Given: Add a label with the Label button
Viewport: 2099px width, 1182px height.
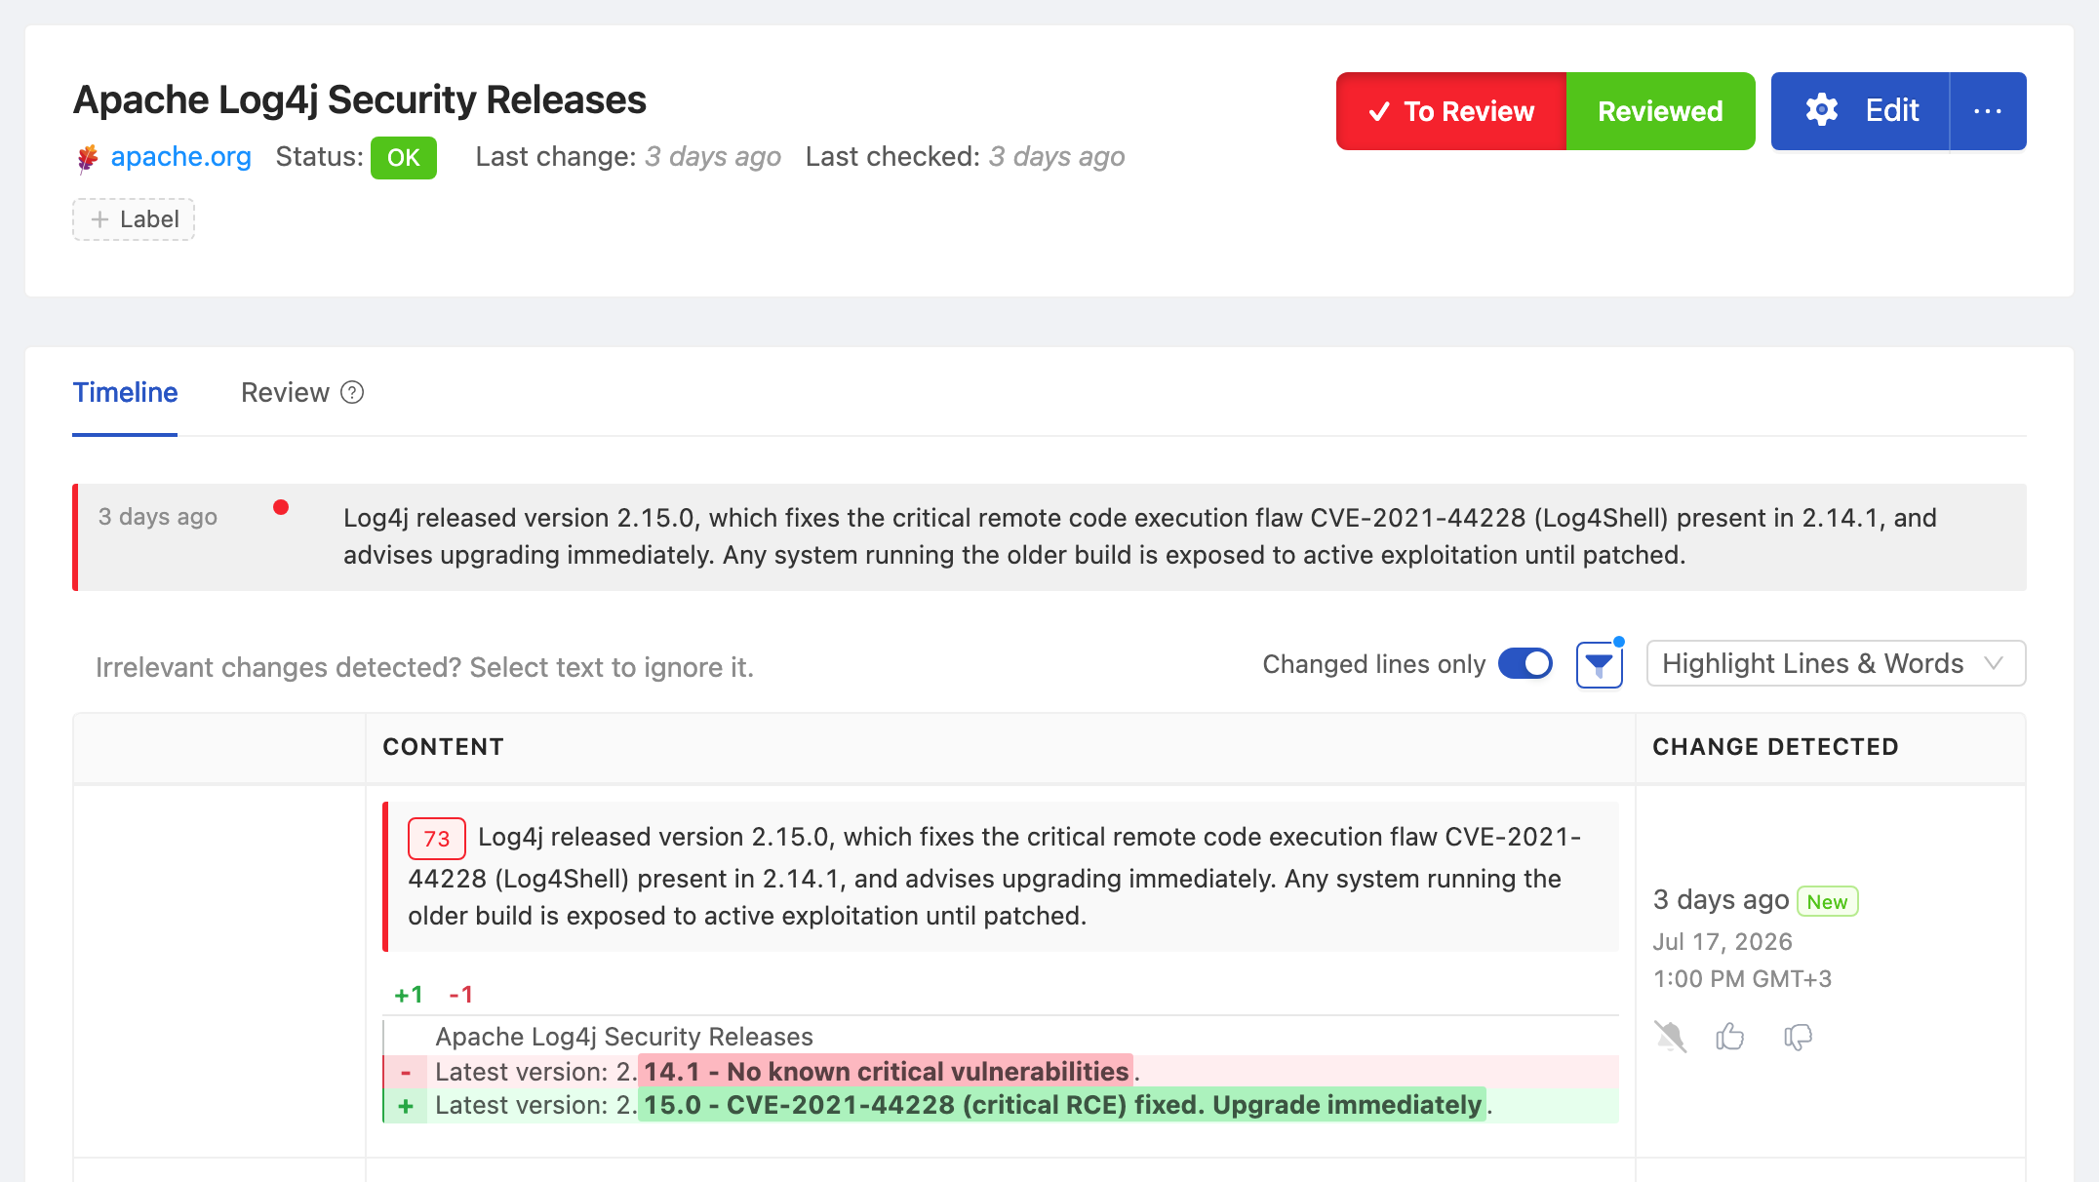Looking at the screenshot, I should (x=134, y=219).
